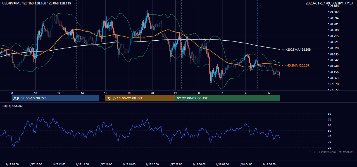Select the NY 22:00-07:00 JST session bar
This screenshot has height=167, width=357.
click(227, 98)
